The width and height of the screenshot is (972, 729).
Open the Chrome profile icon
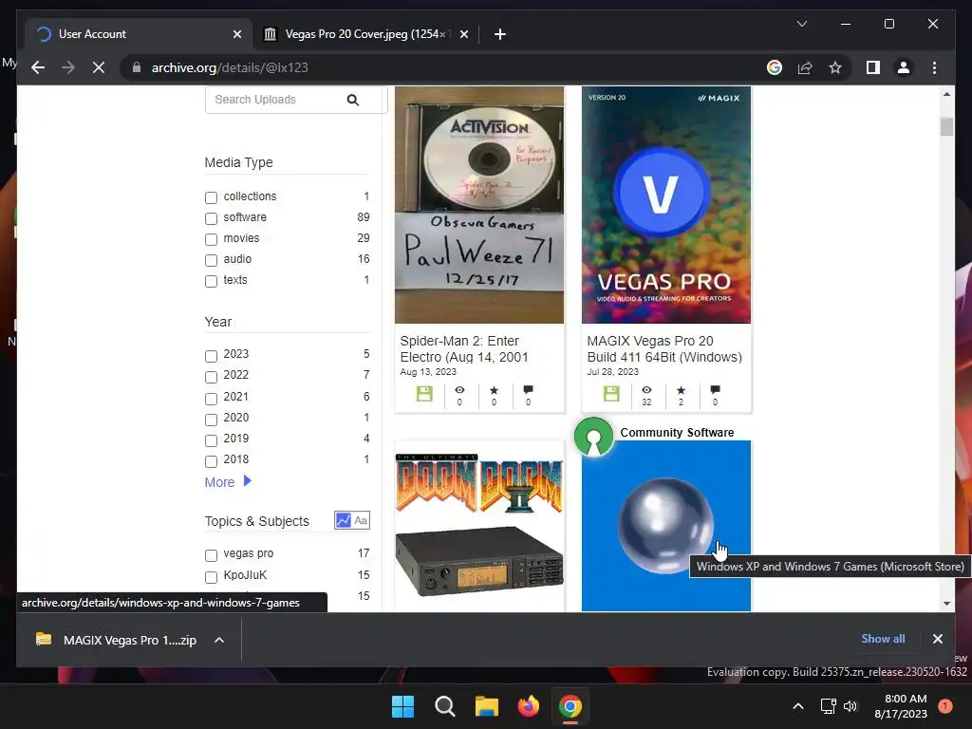(904, 67)
